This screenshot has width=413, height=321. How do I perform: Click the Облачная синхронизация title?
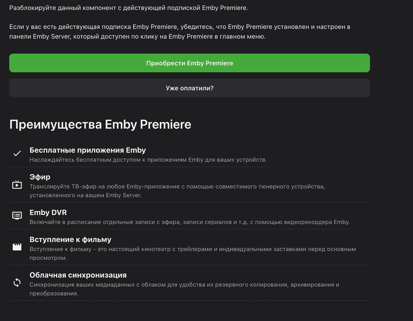point(78,275)
